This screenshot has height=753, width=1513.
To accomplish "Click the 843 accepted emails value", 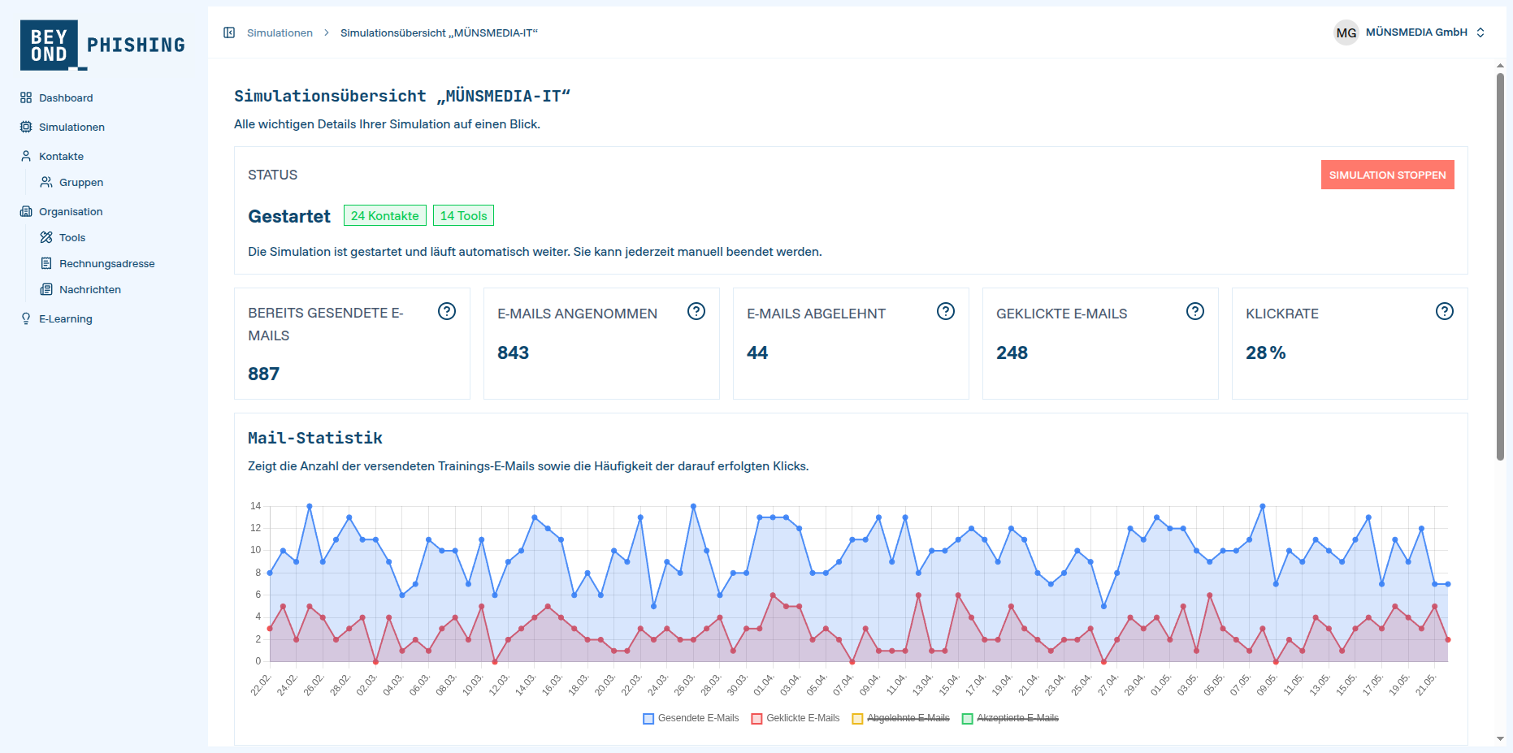I will [513, 353].
